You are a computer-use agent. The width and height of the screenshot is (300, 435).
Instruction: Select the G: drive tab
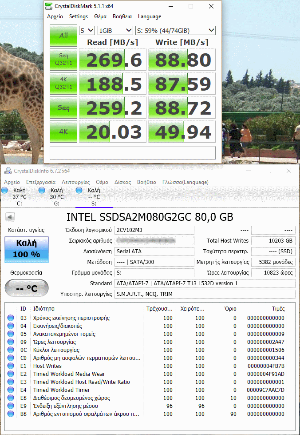click(x=56, y=197)
